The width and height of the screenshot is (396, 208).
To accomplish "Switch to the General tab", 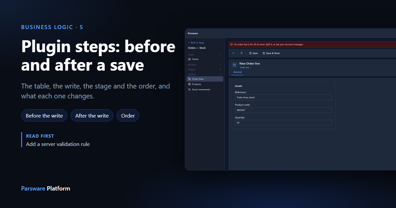I will [x=238, y=72].
